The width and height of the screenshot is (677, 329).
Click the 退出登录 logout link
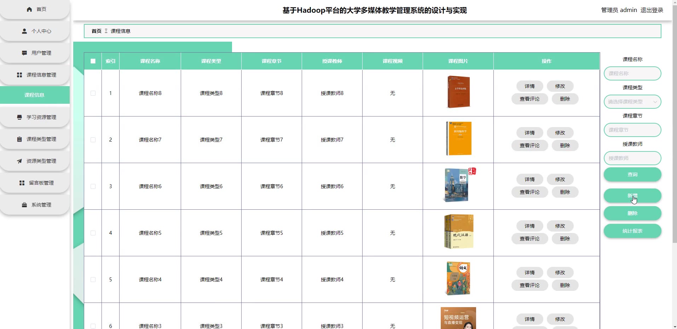coord(652,10)
